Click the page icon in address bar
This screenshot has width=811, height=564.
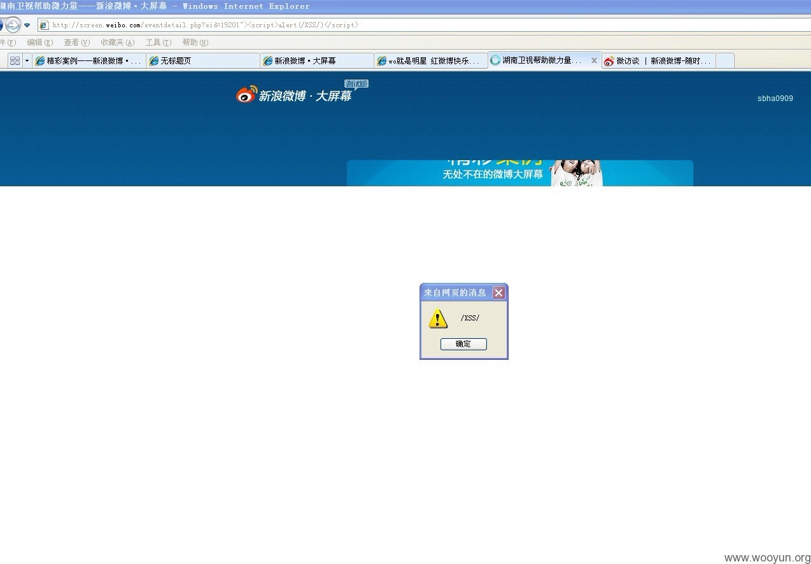coord(44,25)
